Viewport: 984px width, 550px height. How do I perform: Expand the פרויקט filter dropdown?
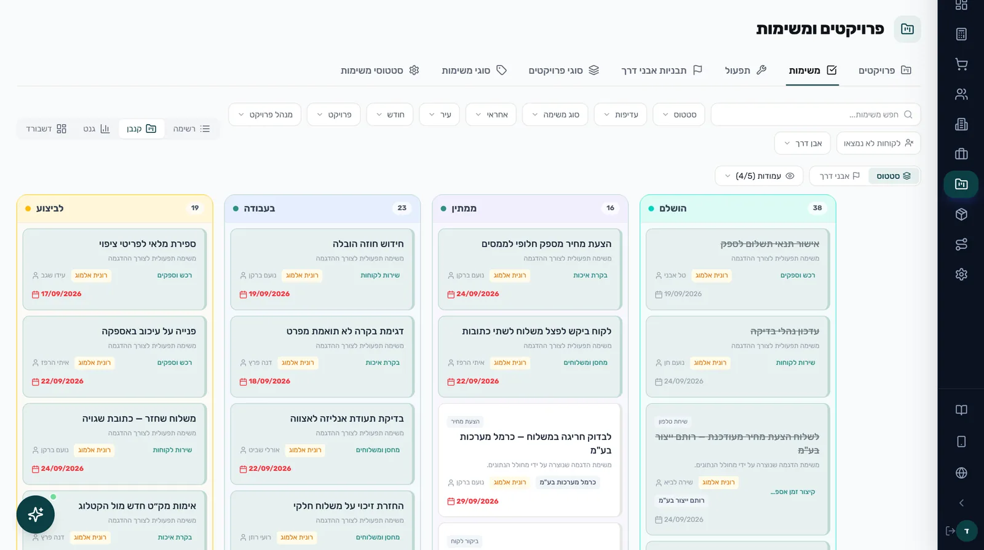click(x=334, y=114)
